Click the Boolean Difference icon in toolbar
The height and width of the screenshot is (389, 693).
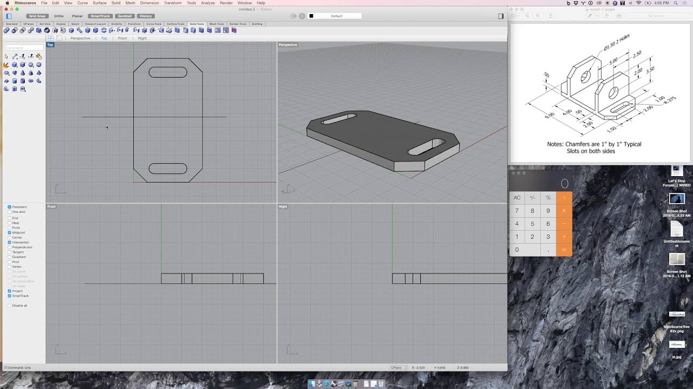pos(15,30)
